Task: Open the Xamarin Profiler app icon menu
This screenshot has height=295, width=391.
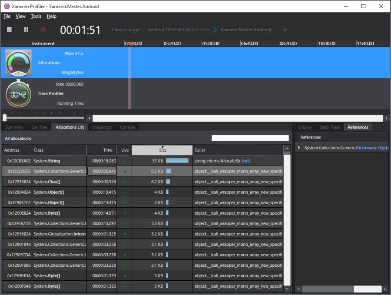Action: 7,6
